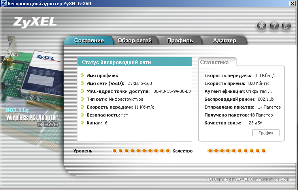Click Скорость передачи 0.0 Кбит/с value
Screen dimensions: 298x190
(265, 75)
